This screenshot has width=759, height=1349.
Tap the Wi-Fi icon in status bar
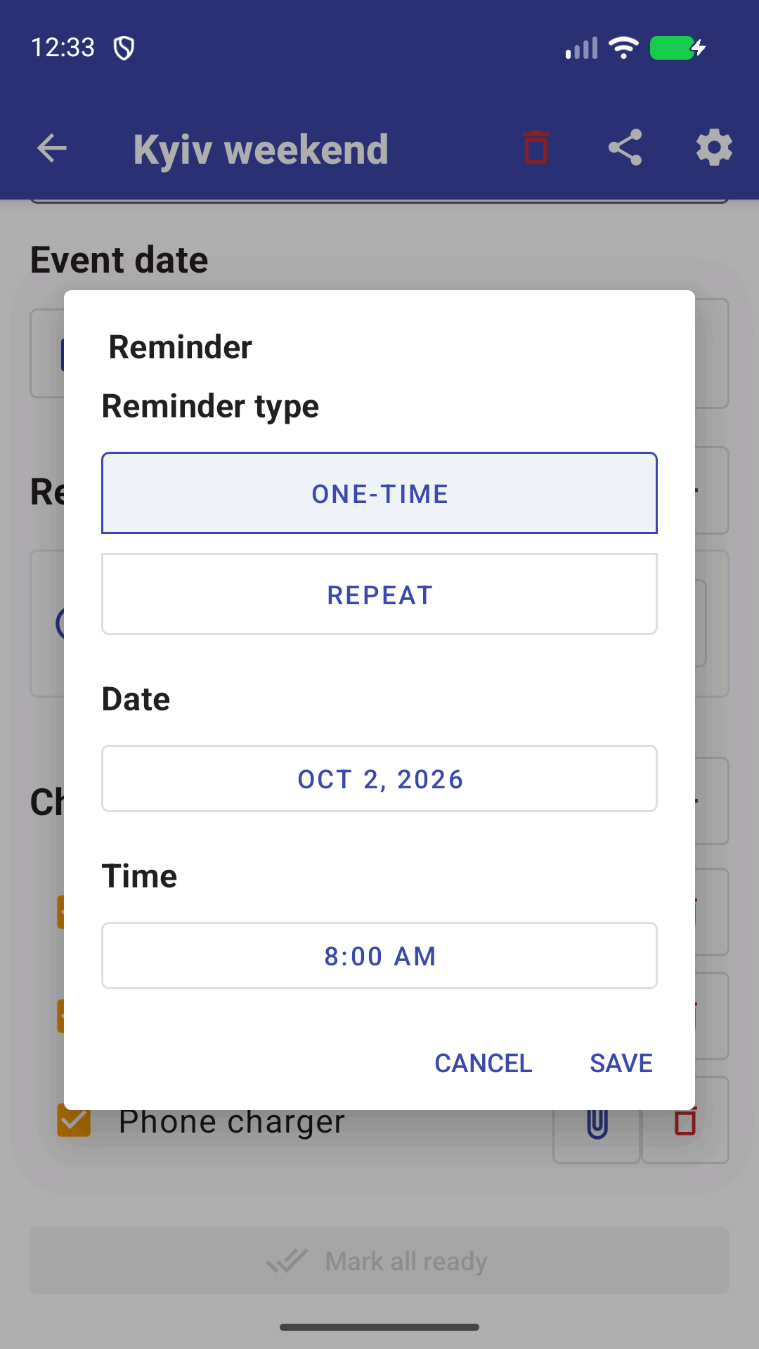point(623,48)
